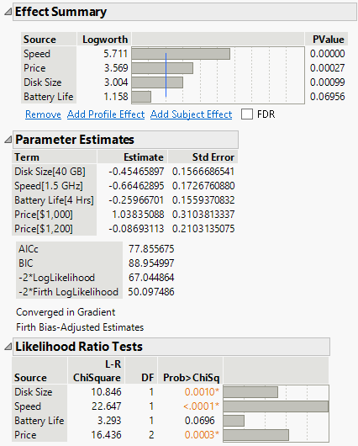Collapse the Effect Summary disclosure triangle
The image size is (358, 446).
pyautogui.click(x=8, y=12)
